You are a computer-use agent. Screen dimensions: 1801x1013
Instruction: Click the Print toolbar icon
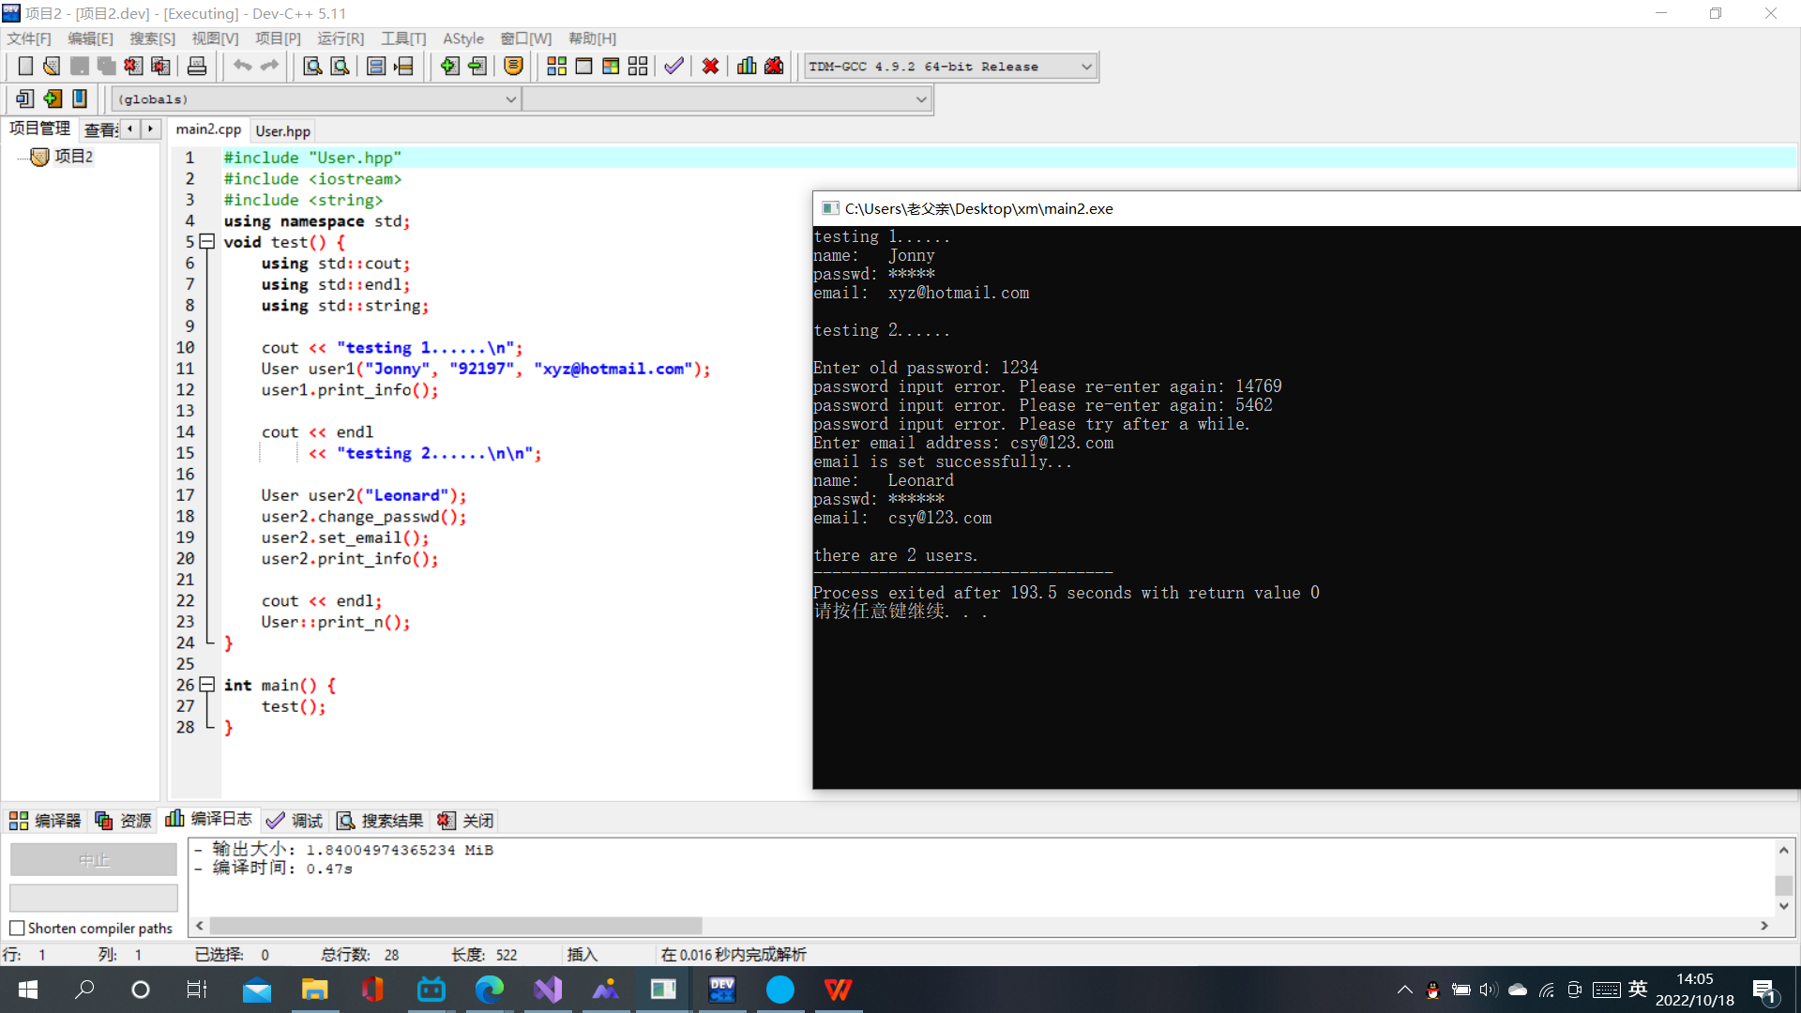tap(197, 67)
